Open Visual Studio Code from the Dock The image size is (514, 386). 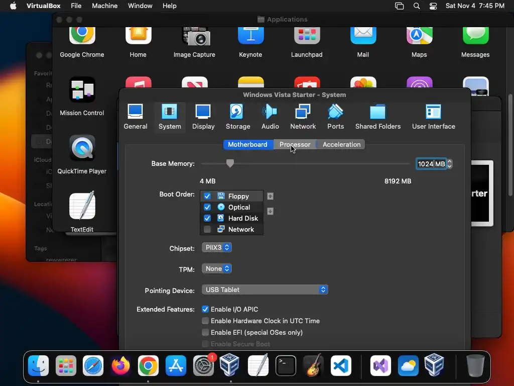pyautogui.click(x=341, y=366)
